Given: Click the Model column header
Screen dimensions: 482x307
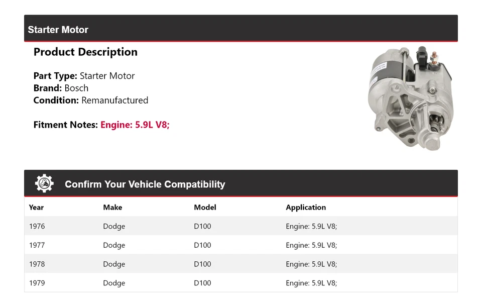Looking at the screenshot, I should 205,207.
